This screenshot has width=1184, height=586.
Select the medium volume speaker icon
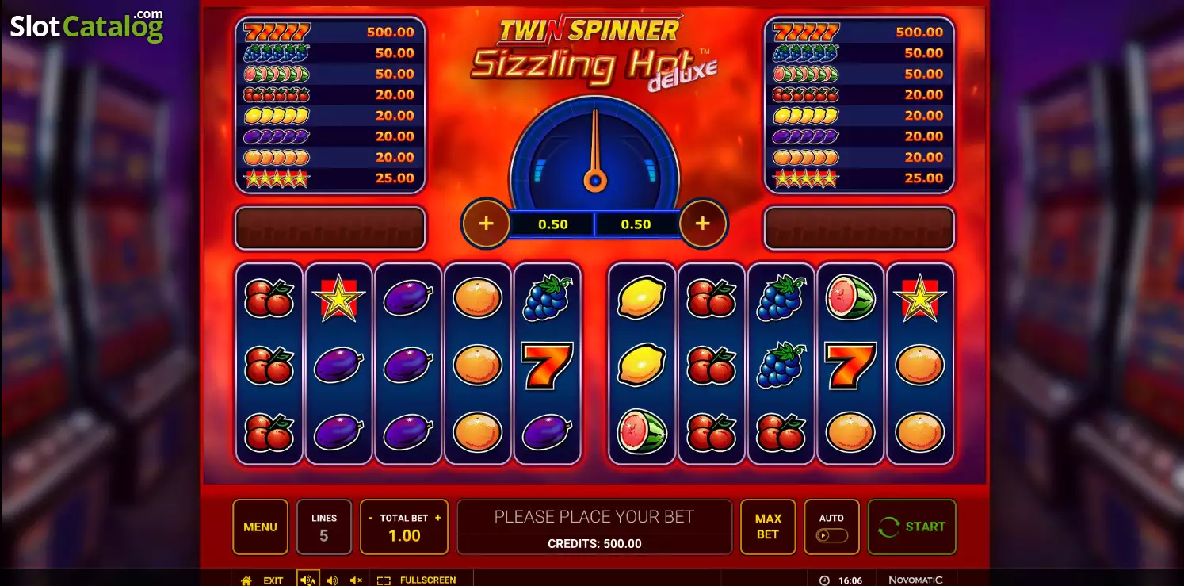[332, 580]
